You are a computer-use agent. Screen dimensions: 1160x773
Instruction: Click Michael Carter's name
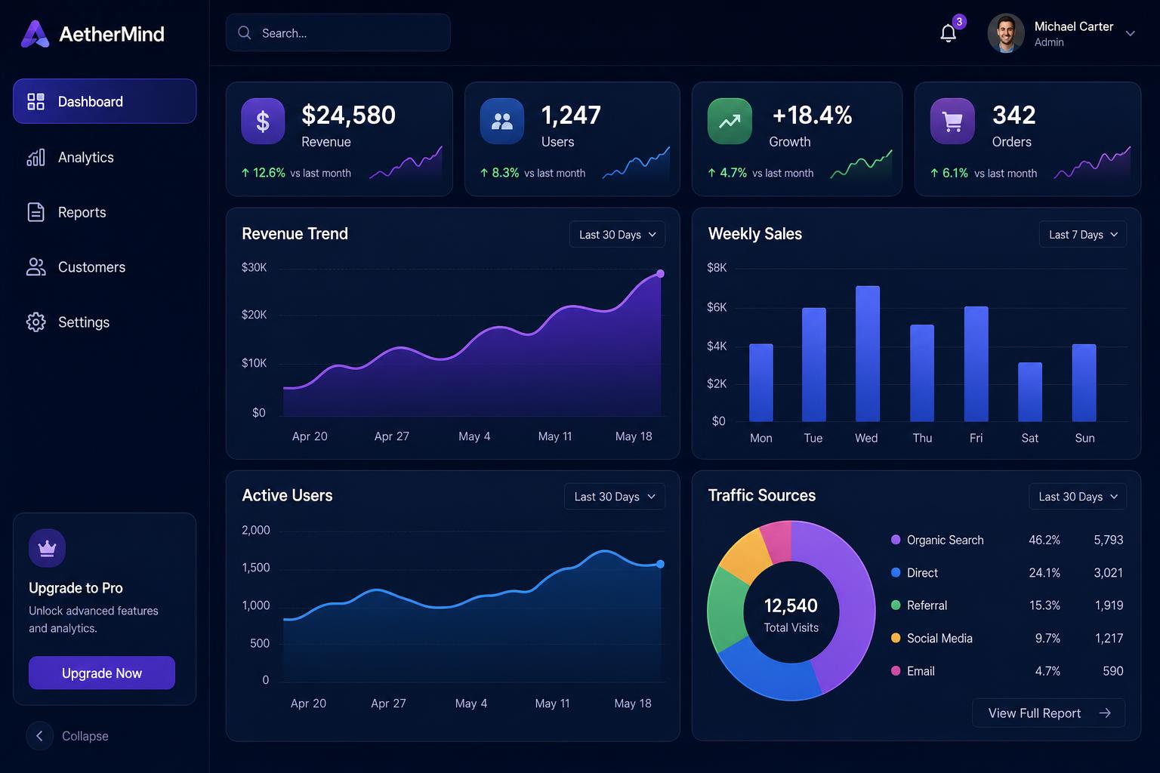[x=1073, y=26]
